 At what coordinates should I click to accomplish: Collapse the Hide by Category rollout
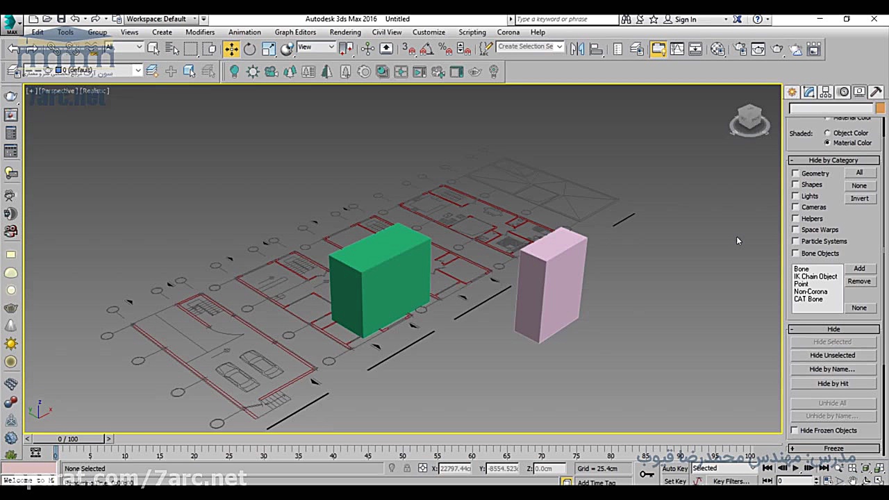[833, 160]
